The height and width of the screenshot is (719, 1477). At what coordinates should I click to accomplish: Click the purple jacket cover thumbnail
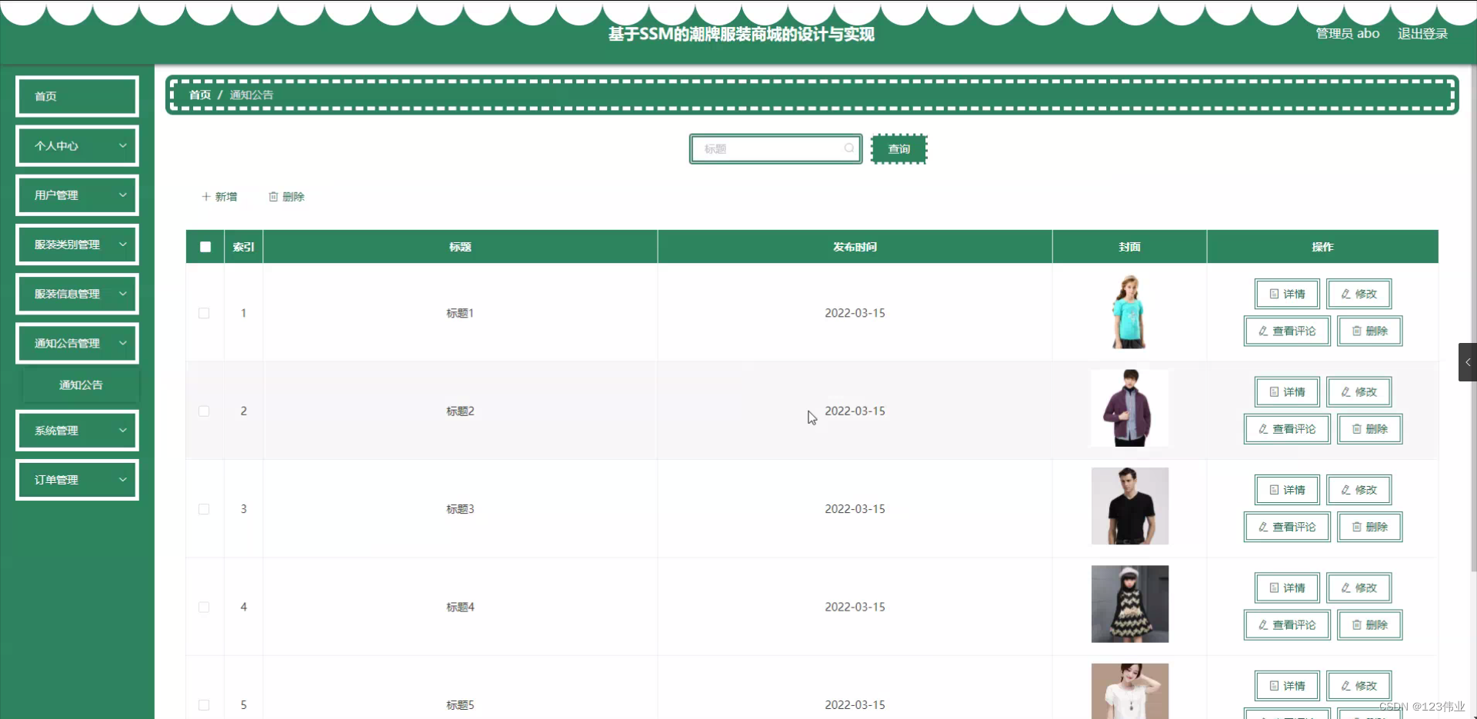point(1129,408)
